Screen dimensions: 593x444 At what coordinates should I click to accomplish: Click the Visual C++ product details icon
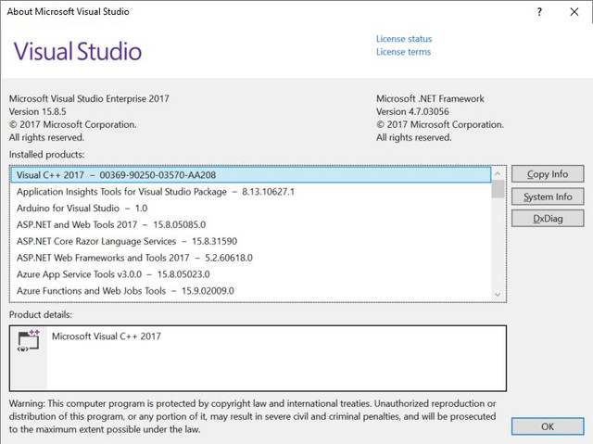click(x=29, y=340)
